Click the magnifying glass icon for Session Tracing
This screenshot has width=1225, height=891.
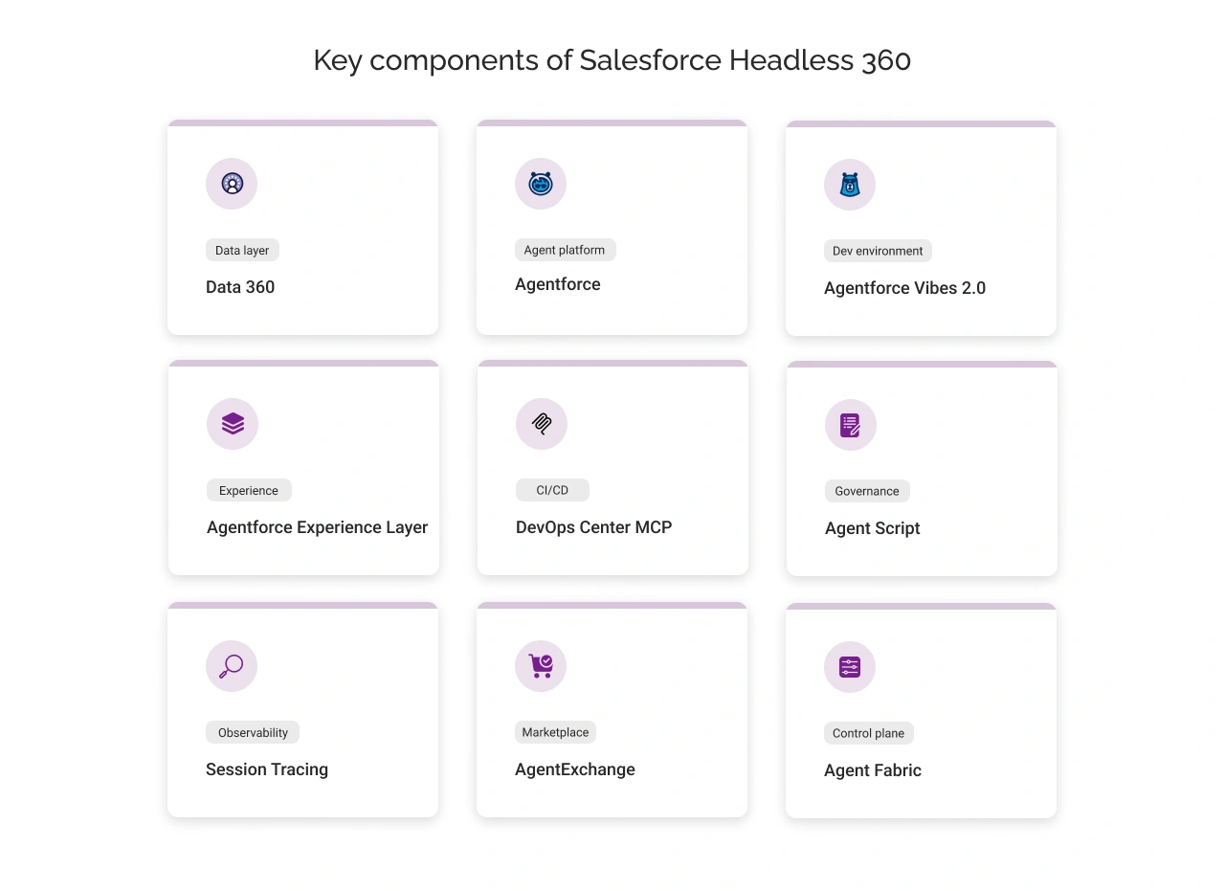pos(231,666)
